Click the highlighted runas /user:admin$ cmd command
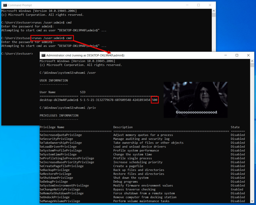This screenshot has width=256, height=205. pyautogui.click(x=52, y=38)
